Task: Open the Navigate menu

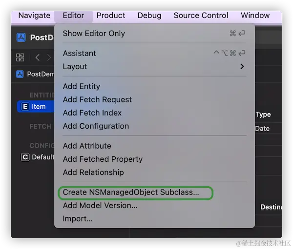Action: (x=34, y=16)
